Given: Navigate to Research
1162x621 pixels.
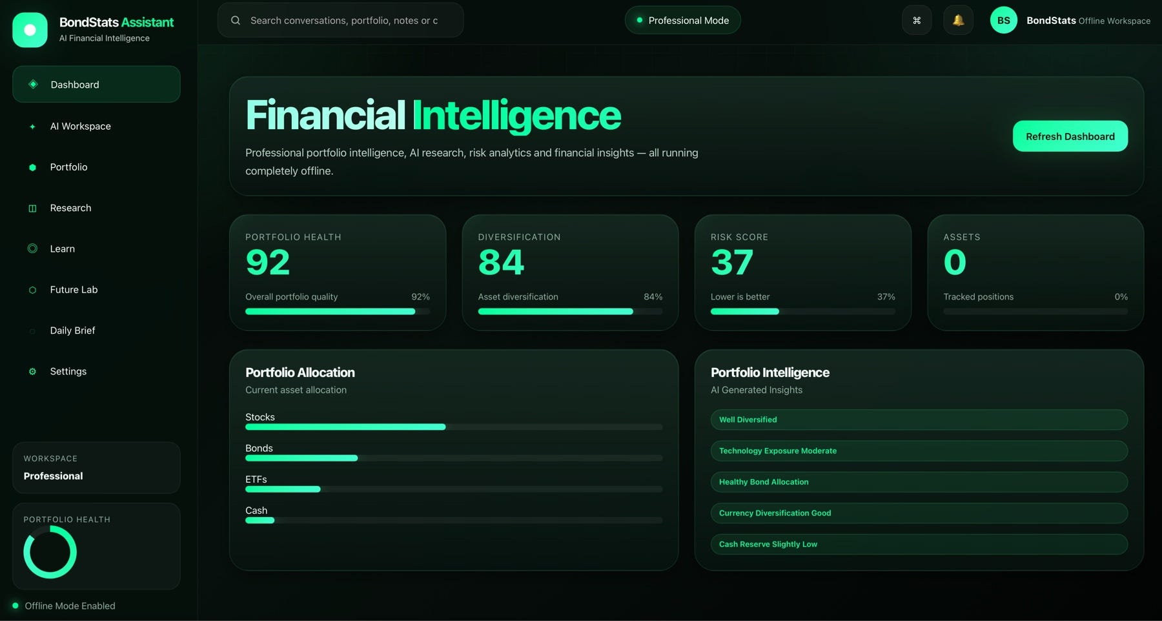Looking at the screenshot, I should pyautogui.click(x=96, y=208).
